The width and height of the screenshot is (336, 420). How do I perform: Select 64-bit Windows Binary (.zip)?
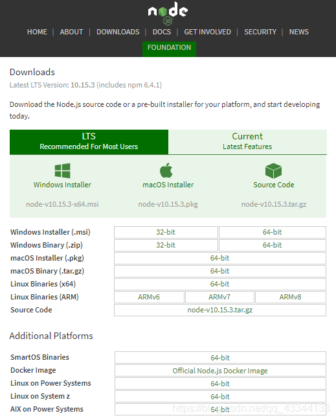(x=273, y=245)
